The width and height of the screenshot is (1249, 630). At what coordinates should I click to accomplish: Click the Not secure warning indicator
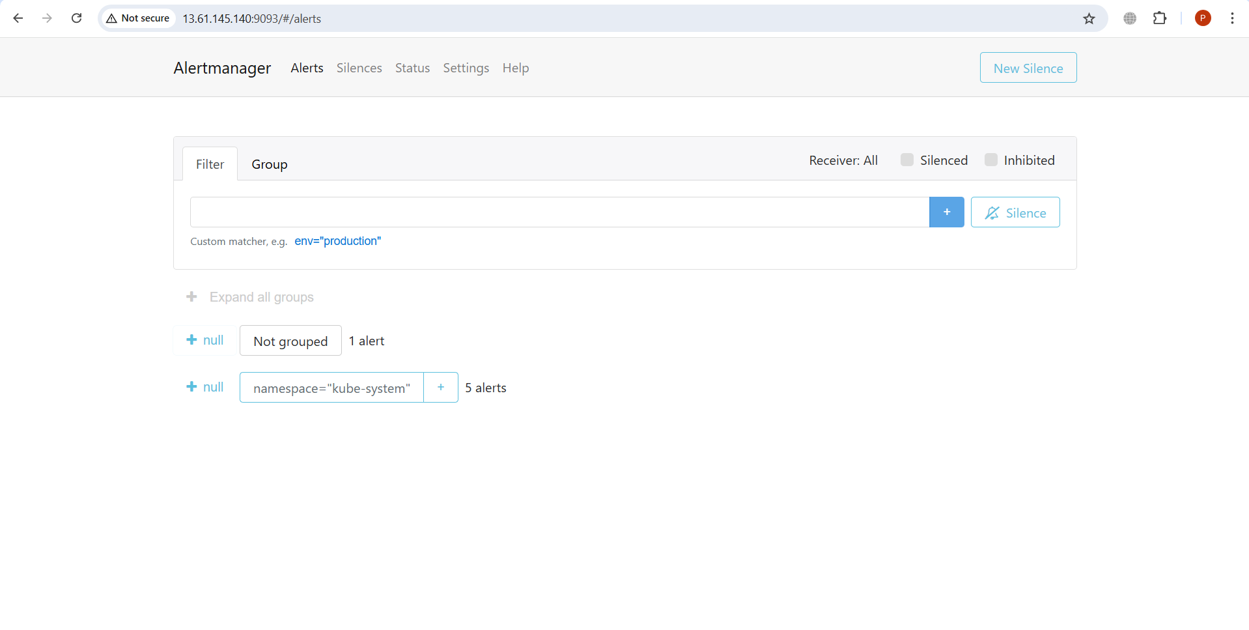point(137,18)
